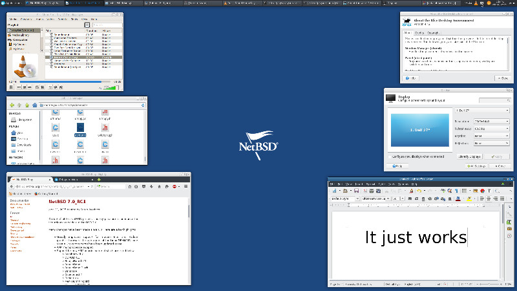Click the VLC play/pause button

coord(12,86)
